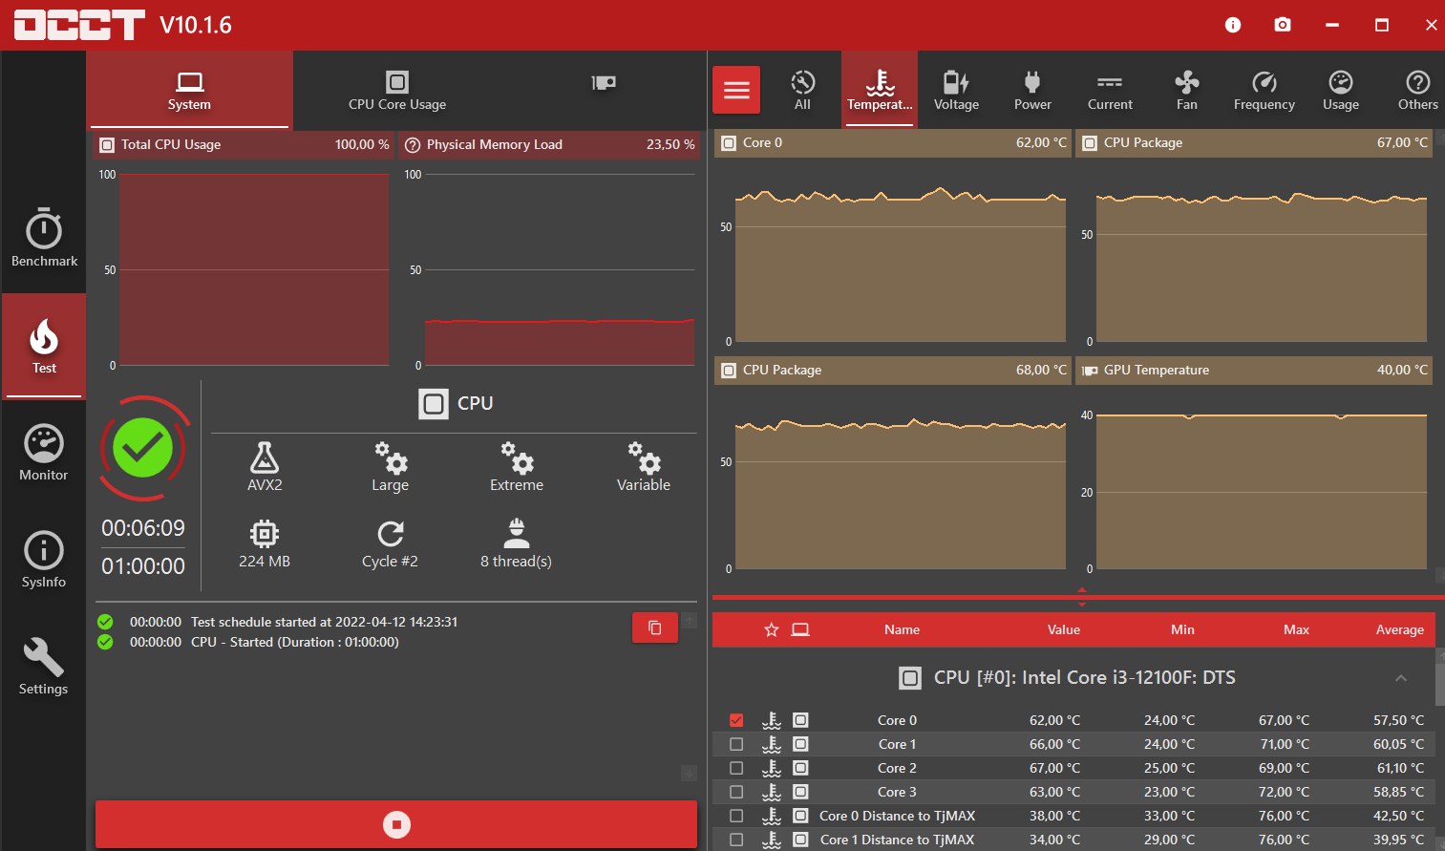1445x851 pixels.
Task: Switch to the Frequency sensors tab
Action: 1264,90
